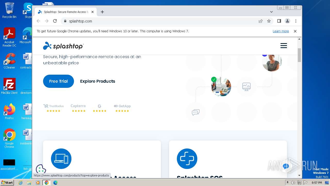Open the Recycle Bin desktop icon
This screenshot has width=330, height=186.
[9, 10]
